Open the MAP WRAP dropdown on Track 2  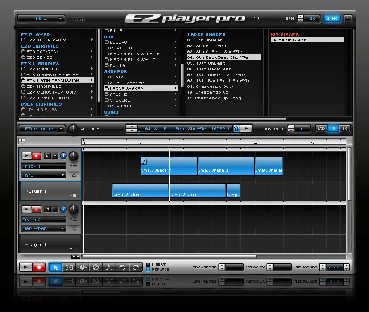(x=44, y=229)
